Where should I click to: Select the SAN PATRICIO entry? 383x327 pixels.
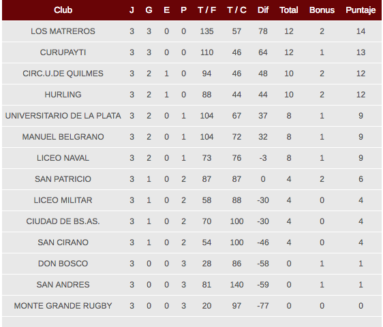(x=63, y=179)
